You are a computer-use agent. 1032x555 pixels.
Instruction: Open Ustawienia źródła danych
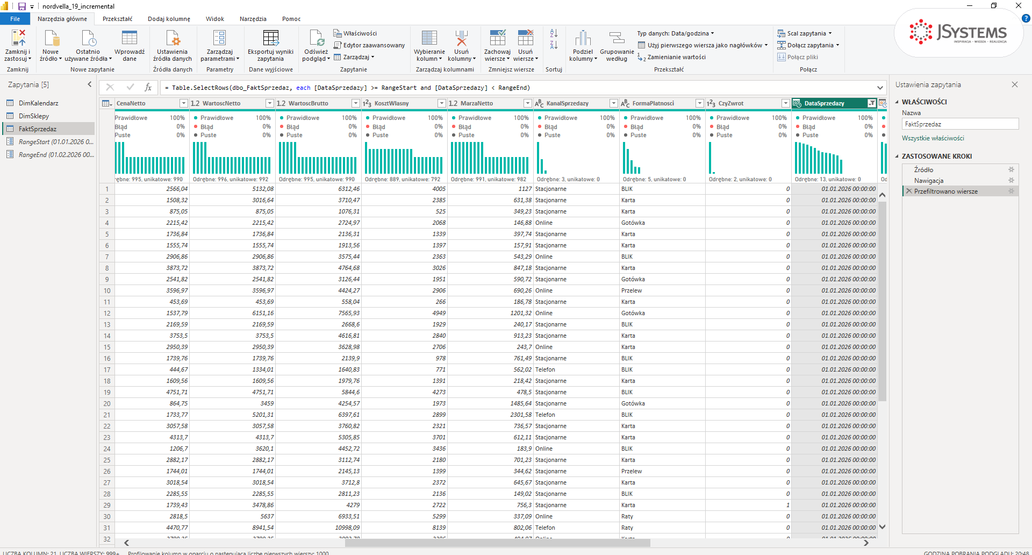pyautogui.click(x=173, y=46)
